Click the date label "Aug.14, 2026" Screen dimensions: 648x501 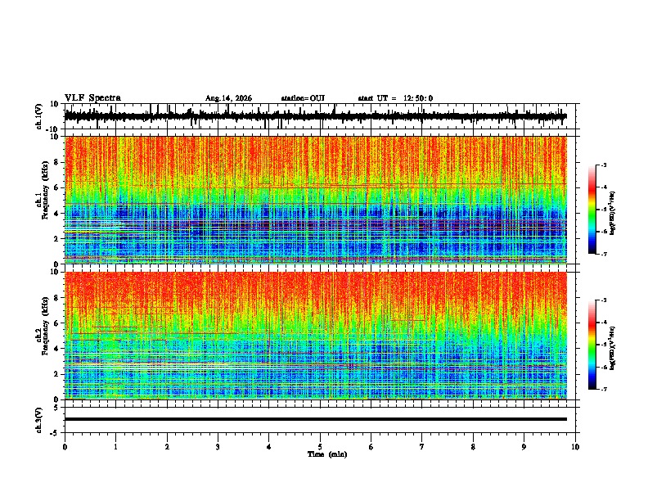coord(228,98)
